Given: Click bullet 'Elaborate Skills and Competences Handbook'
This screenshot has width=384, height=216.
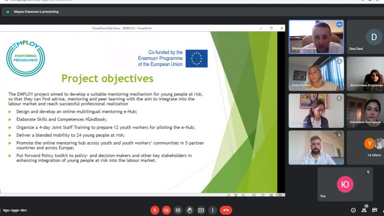Looking at the screenshot, I should pyautogui.click(x=61, y=119).
